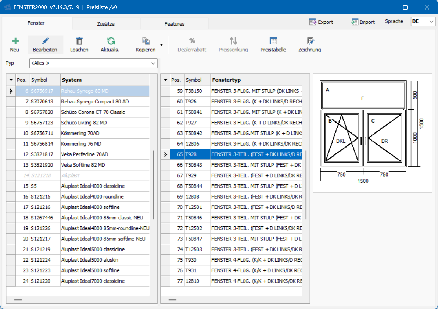Click the Löschen trash can icon

tap(79, 41)
